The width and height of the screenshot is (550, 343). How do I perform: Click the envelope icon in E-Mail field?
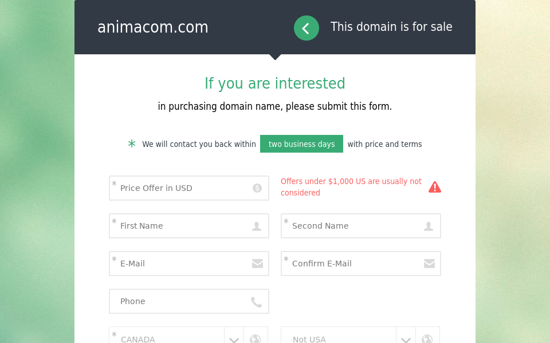pyautogui.click(x=257, y=264)
